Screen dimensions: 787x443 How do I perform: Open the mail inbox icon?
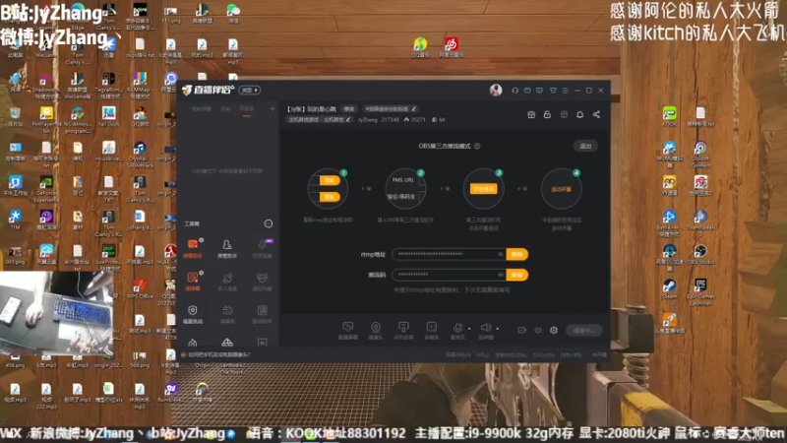coord(527,91)
